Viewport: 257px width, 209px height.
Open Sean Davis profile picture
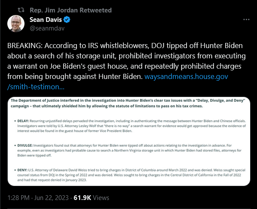pos(16,24)
